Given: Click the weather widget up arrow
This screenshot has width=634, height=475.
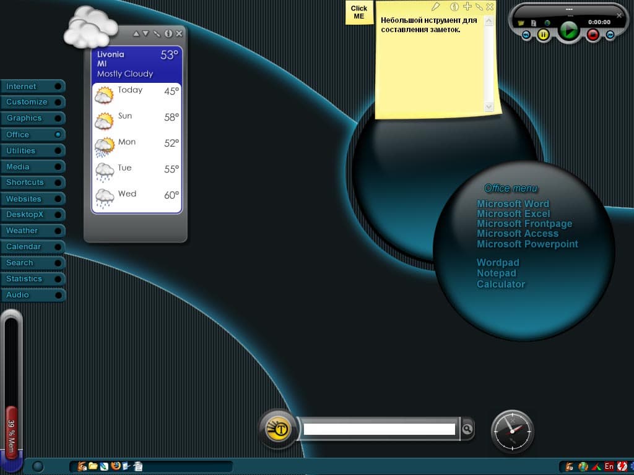Looking at the screenshot, I should point(136,33).
